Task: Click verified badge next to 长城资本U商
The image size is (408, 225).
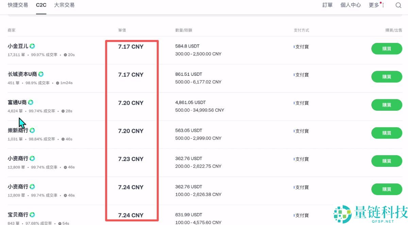Action: (41, 74)
